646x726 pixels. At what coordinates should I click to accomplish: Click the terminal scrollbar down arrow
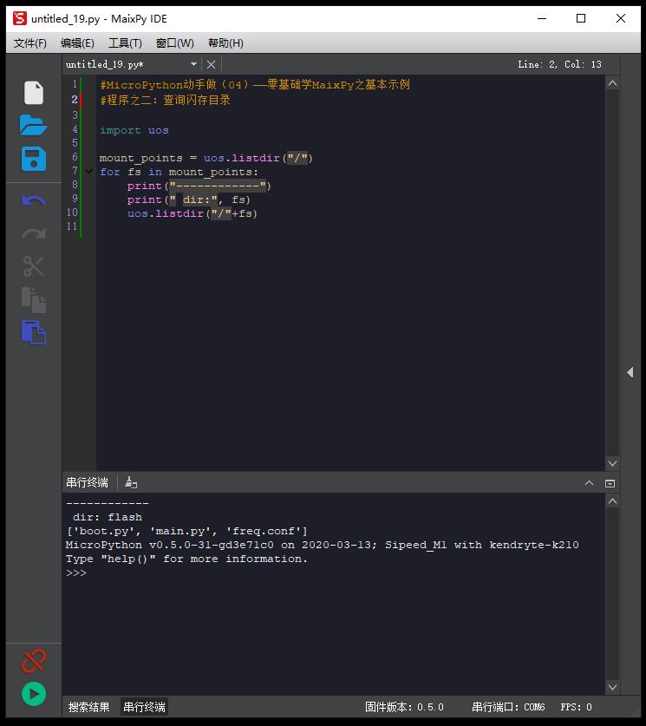pos(612,687)
